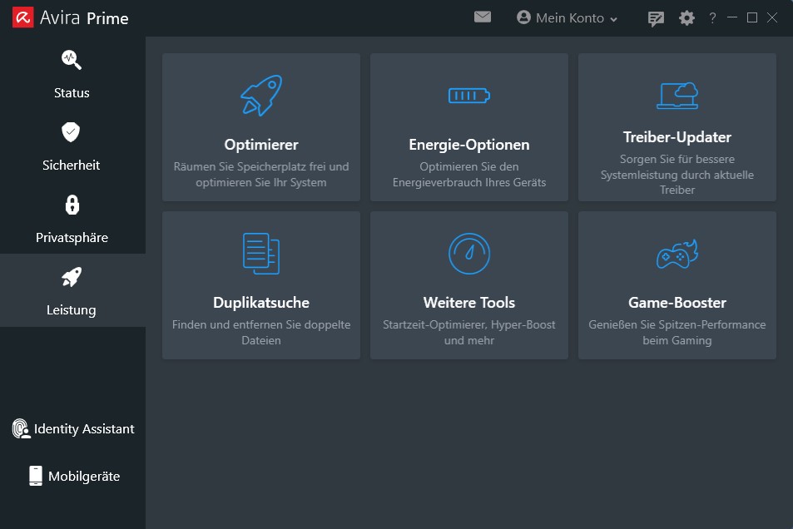Expand the Mein Konto dropdown
793x529 pixels.
click(567, 18)
